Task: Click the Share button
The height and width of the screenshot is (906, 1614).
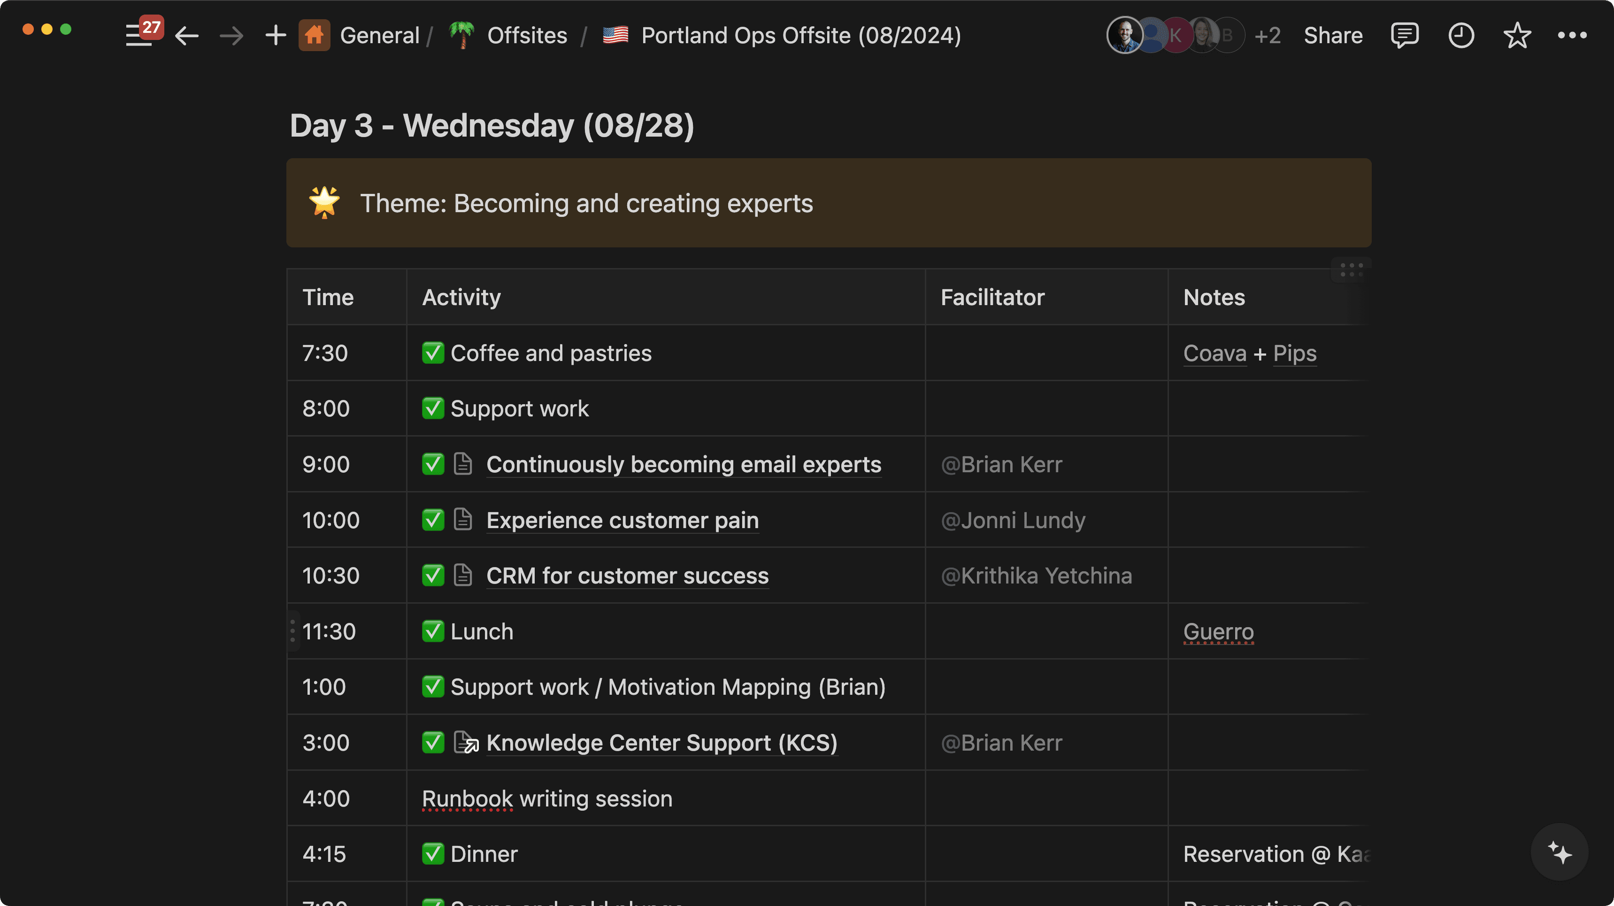Action: (x=1333, y=35)
